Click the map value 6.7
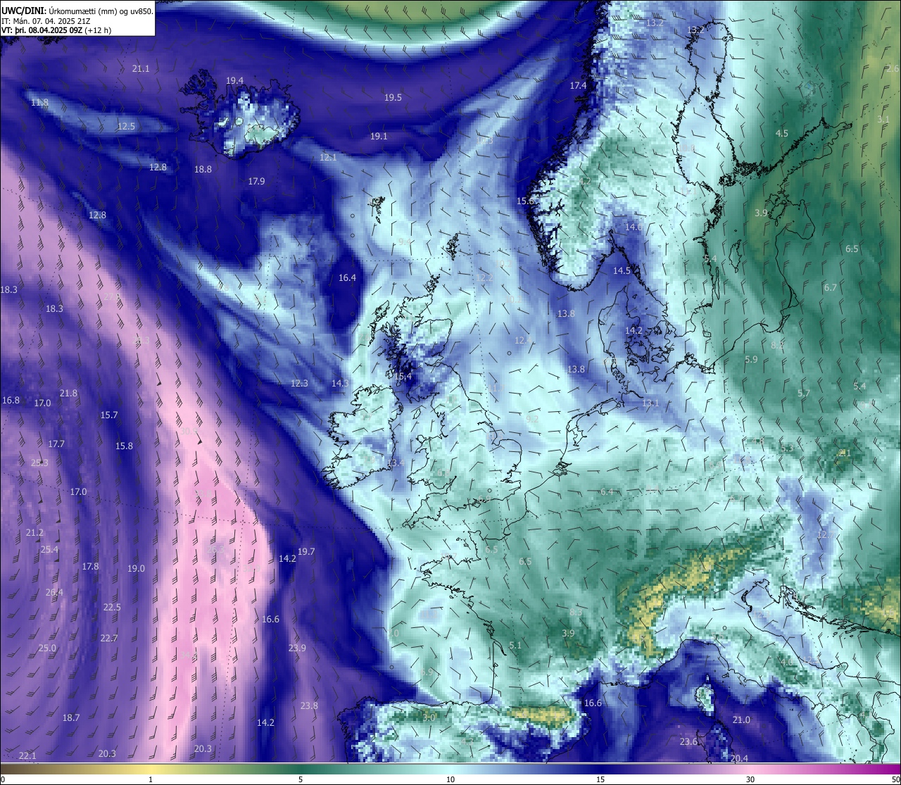Image resolution: width=901 pixels, height=785 pixels. click(x=831, y=288)
